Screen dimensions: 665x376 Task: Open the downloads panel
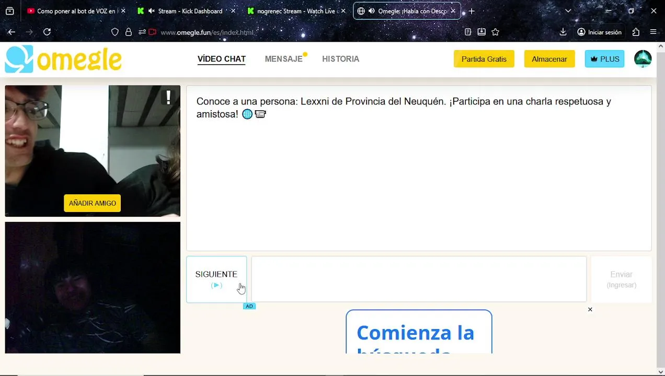(563, 32)
